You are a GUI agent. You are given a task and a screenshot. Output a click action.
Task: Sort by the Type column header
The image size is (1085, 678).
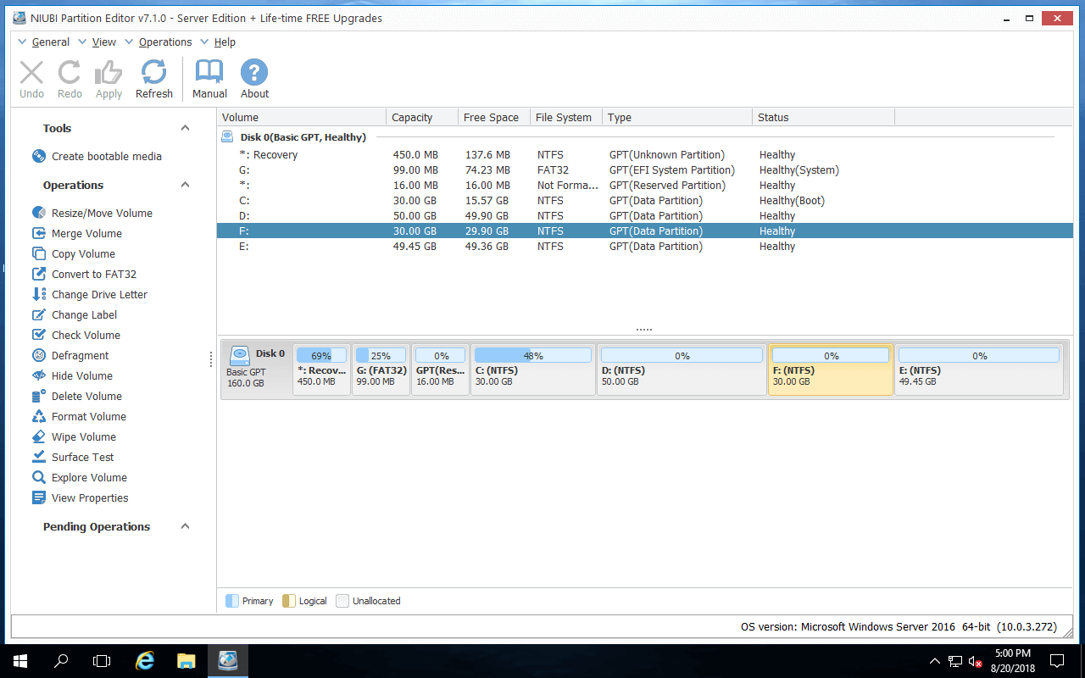pos(677,117)
